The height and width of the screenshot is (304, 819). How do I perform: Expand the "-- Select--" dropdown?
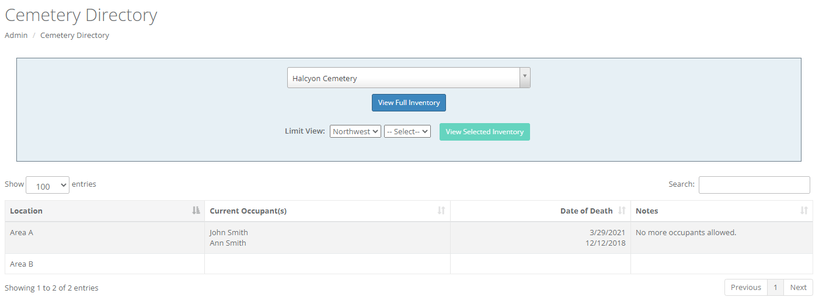coord(407,132)
